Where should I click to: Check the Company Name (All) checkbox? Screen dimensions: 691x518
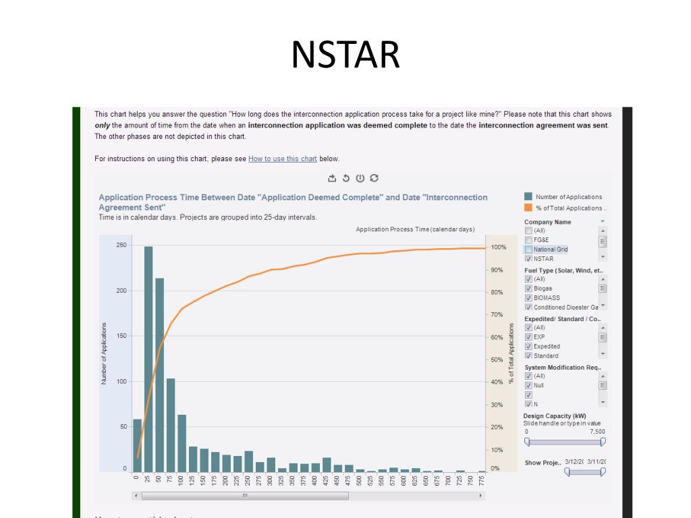click(528, 231)
